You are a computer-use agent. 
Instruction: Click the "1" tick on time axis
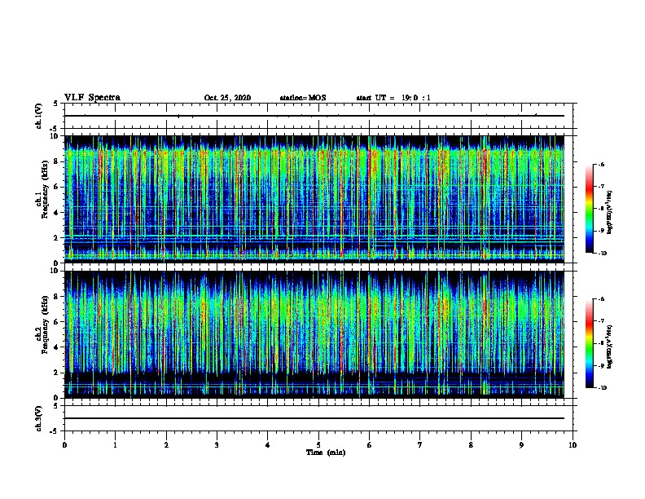pyautogui.click(x=115, y=445)
